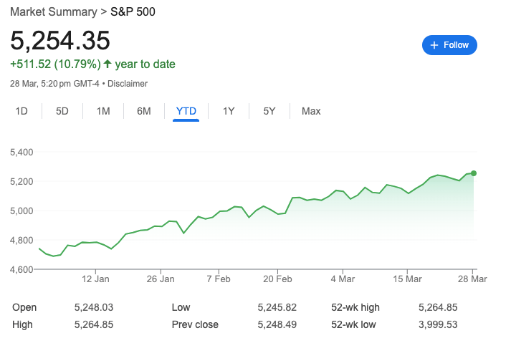Screen dimensions: 511x338
Task: Click the green endpoint dot on chart
Action: 474,173
